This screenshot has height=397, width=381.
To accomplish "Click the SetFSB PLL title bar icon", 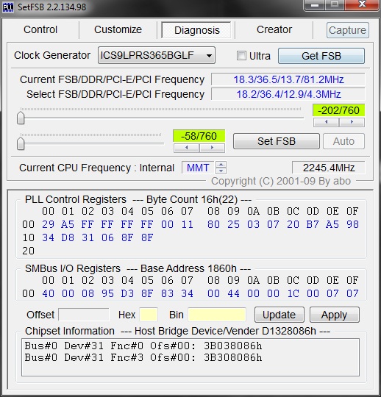I will pyautogui.click(x=8, y=7).
